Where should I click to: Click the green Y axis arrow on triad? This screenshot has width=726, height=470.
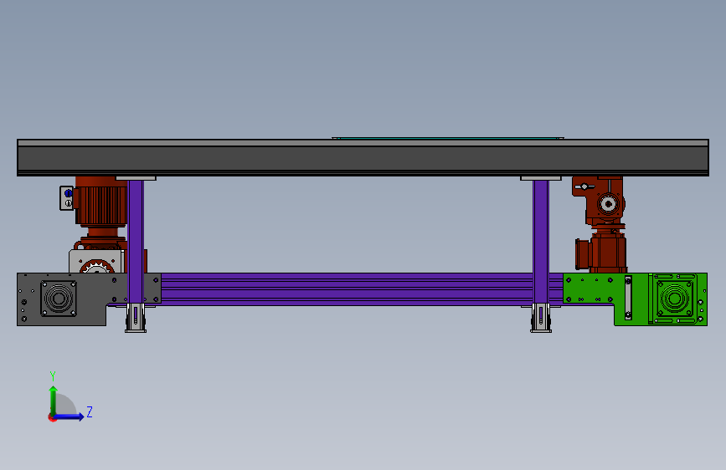pyautogui.click(x=54, y=400)
